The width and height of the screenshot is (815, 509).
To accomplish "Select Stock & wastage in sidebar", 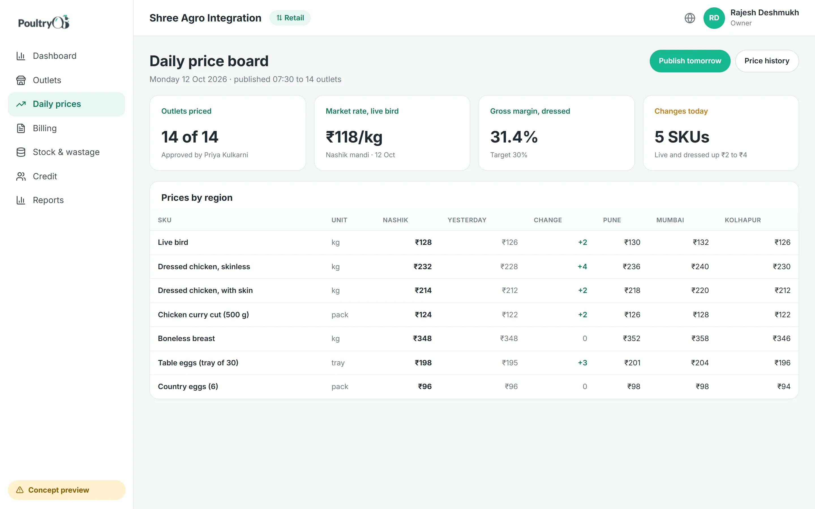I will pyautogui.click(x=66, y=152).
